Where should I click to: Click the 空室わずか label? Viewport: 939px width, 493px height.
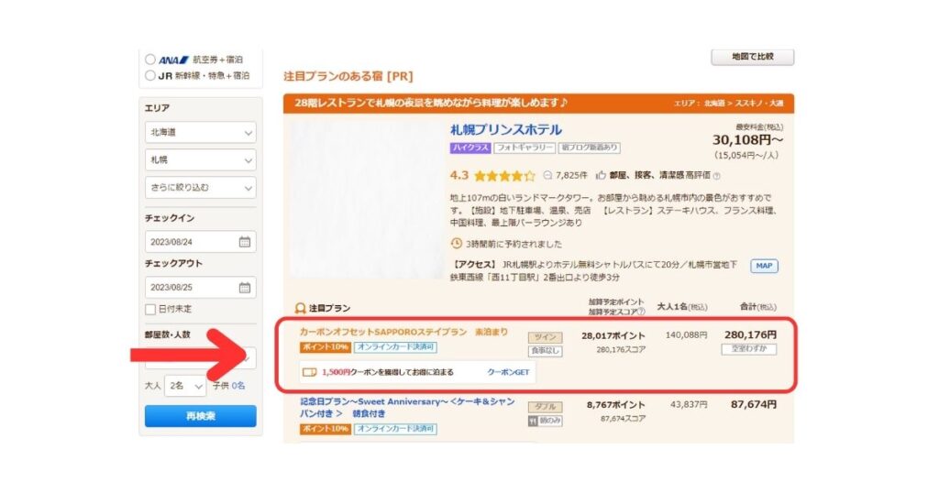749,349
